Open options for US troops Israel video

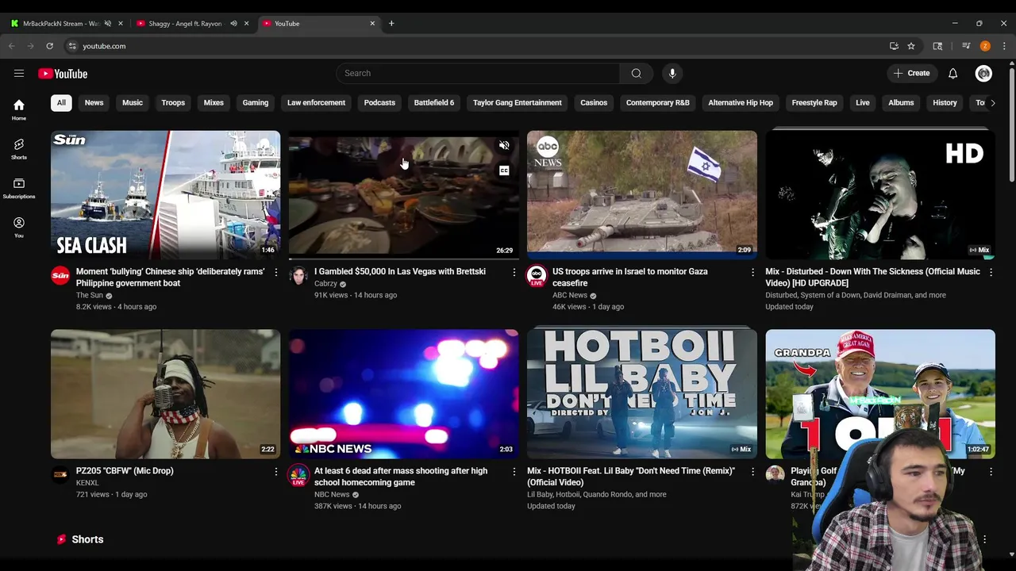pos(752,272)
